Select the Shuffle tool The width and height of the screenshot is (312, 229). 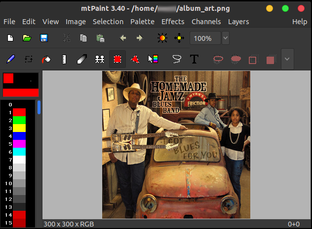[29, 59]
